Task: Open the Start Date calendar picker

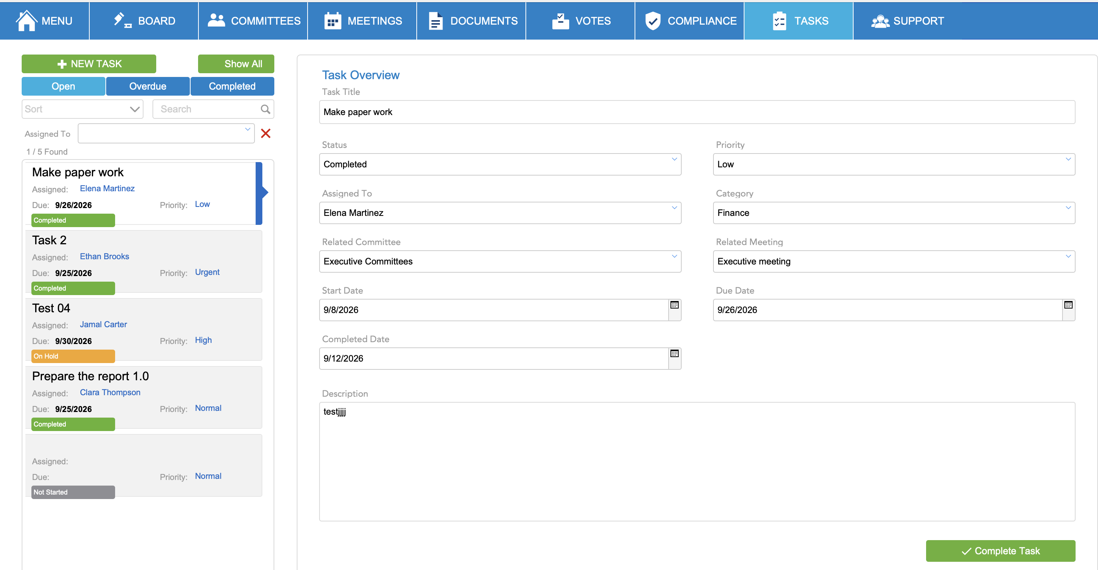Action: 674,305
